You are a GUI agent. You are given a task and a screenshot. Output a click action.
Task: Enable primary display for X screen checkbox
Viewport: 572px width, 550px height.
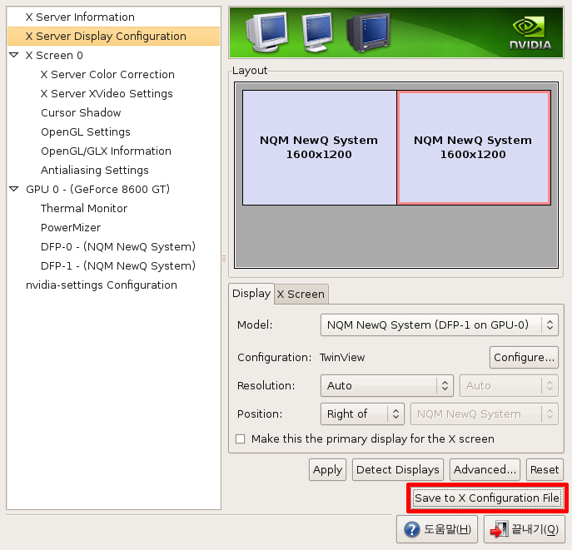pos(241,439)
